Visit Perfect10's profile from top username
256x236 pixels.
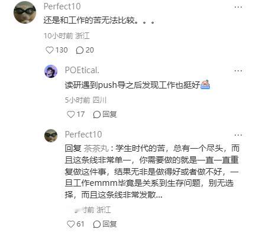[62, 6]
